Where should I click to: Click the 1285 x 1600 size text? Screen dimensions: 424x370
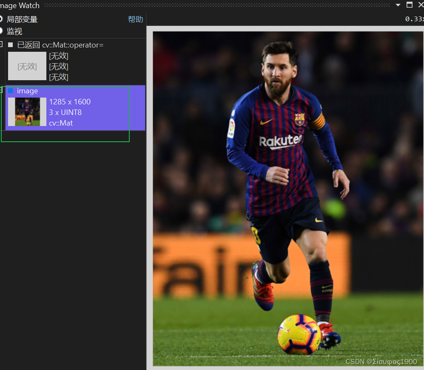70,102
